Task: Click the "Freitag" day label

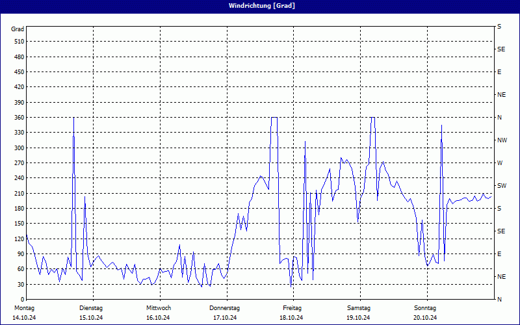Action: click(x=292, y=308)
